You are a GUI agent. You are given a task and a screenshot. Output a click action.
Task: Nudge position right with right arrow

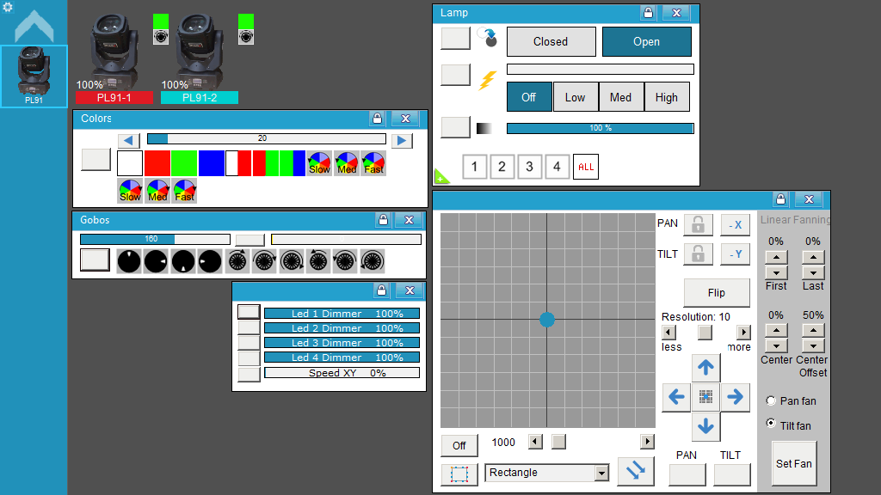(x=735, y=397)
